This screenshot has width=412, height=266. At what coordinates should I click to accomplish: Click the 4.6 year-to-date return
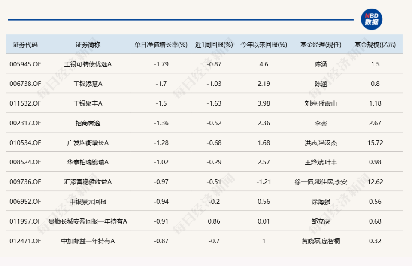click(264, 64)
